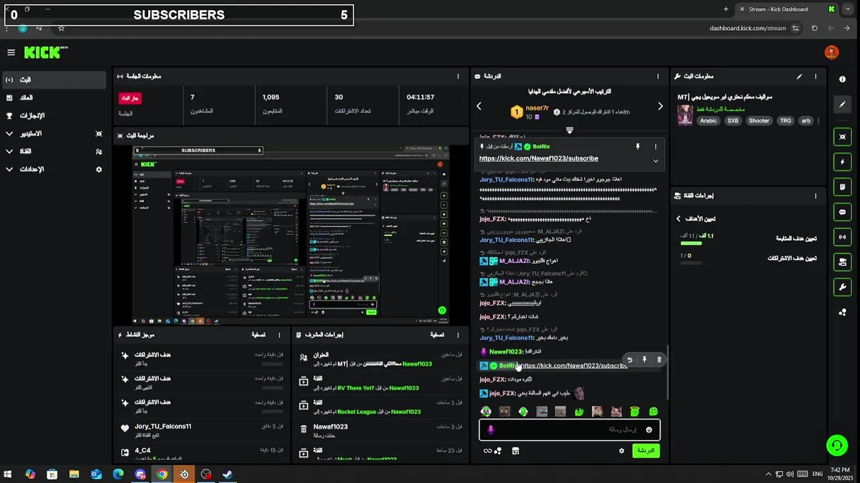Toggle the notes document widget icon
This screenshot has width=860, height=483.
(843, 186)
